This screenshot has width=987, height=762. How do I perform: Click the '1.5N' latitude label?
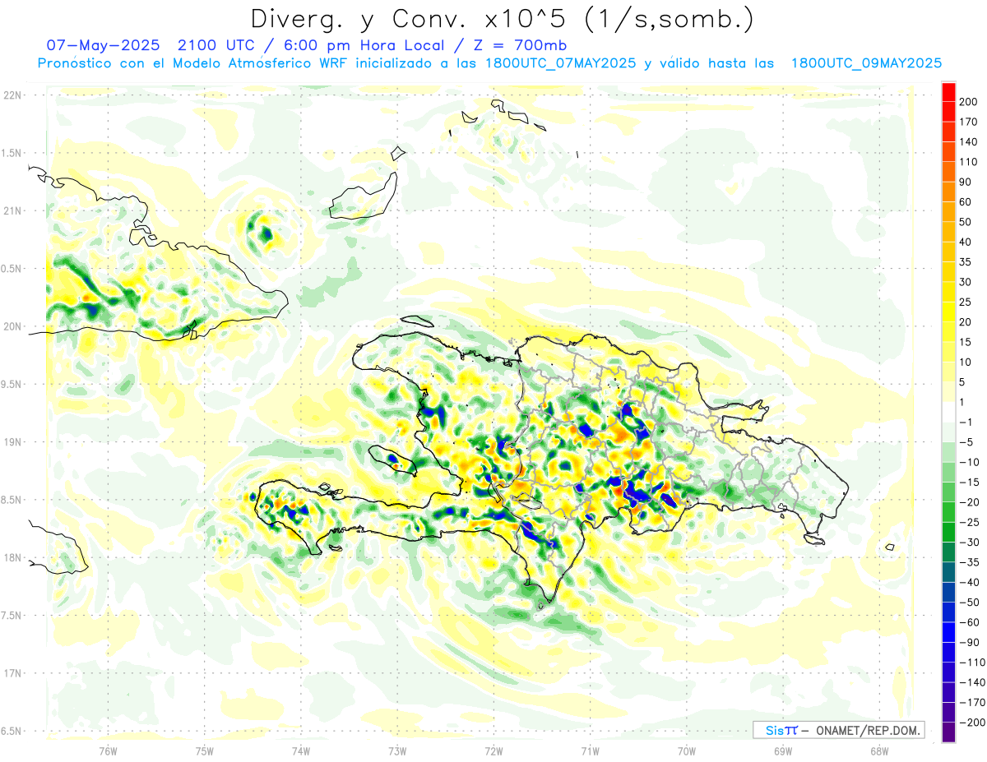click(12, 153)
